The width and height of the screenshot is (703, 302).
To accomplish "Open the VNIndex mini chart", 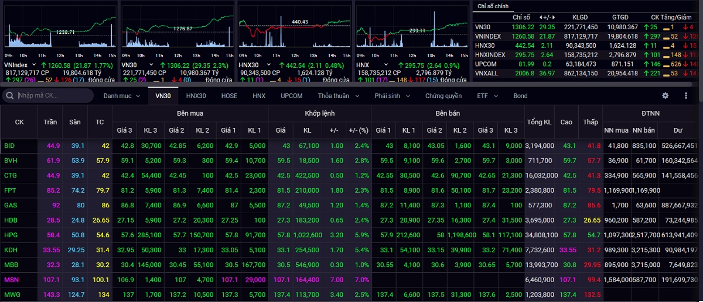I will 59,29.
